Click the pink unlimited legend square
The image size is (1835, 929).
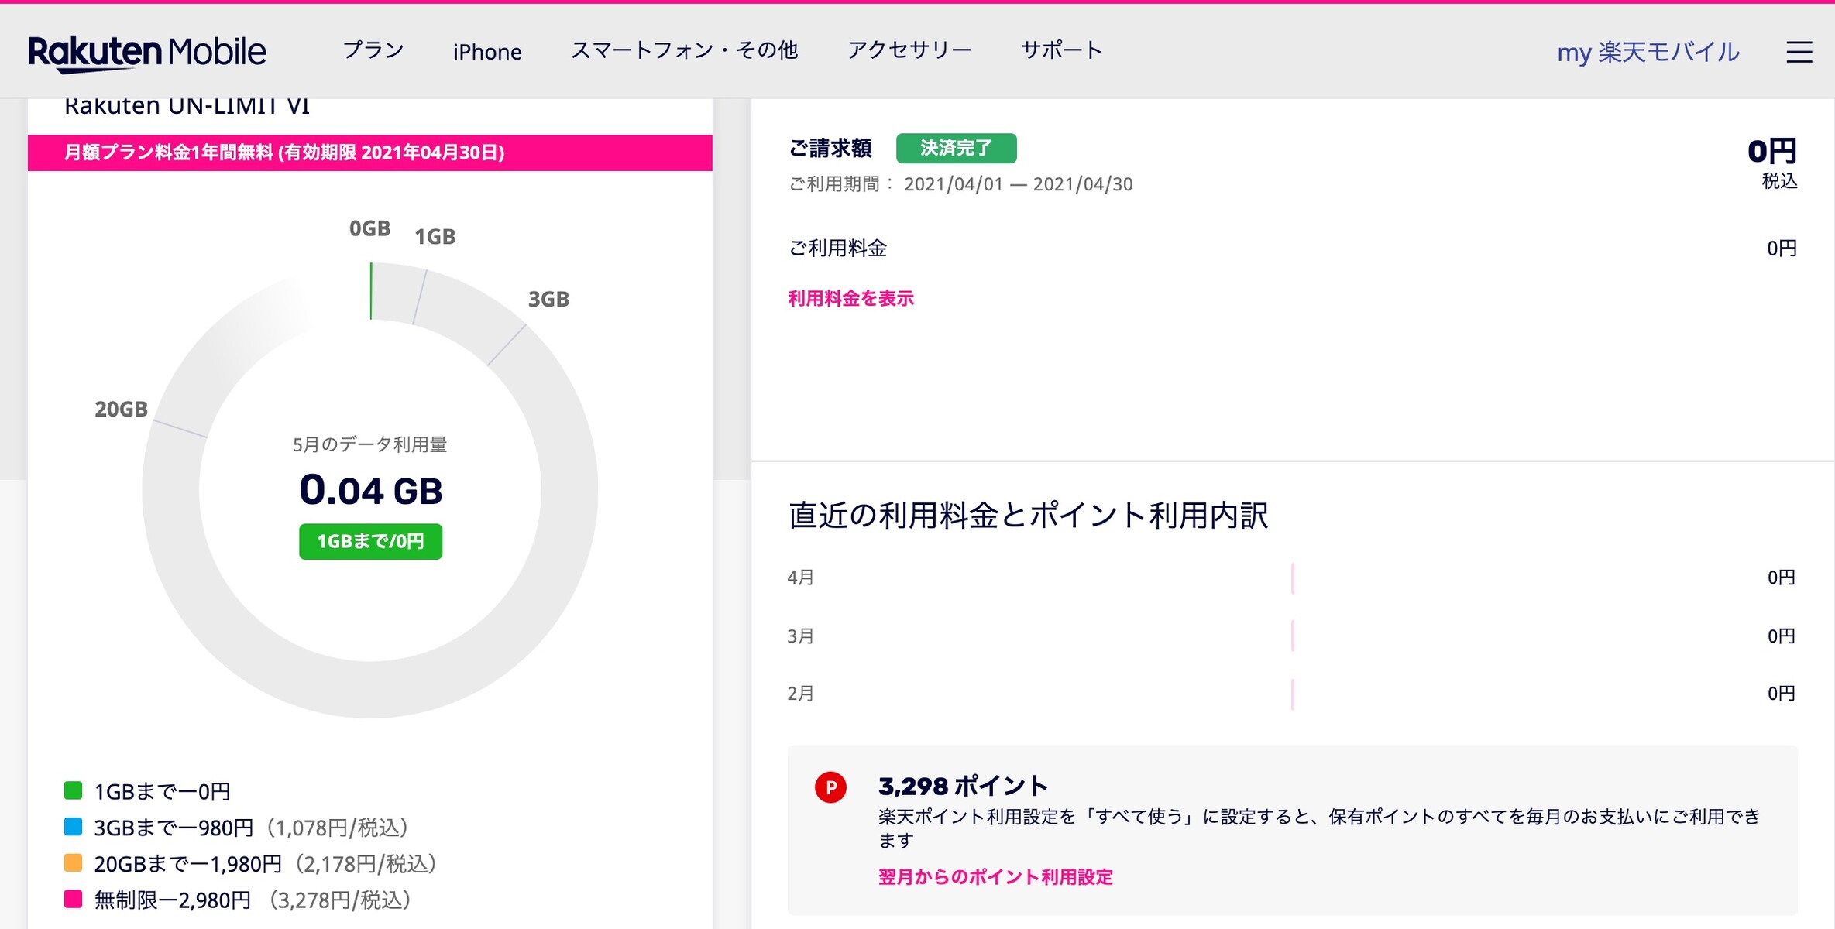click(73, 899)
